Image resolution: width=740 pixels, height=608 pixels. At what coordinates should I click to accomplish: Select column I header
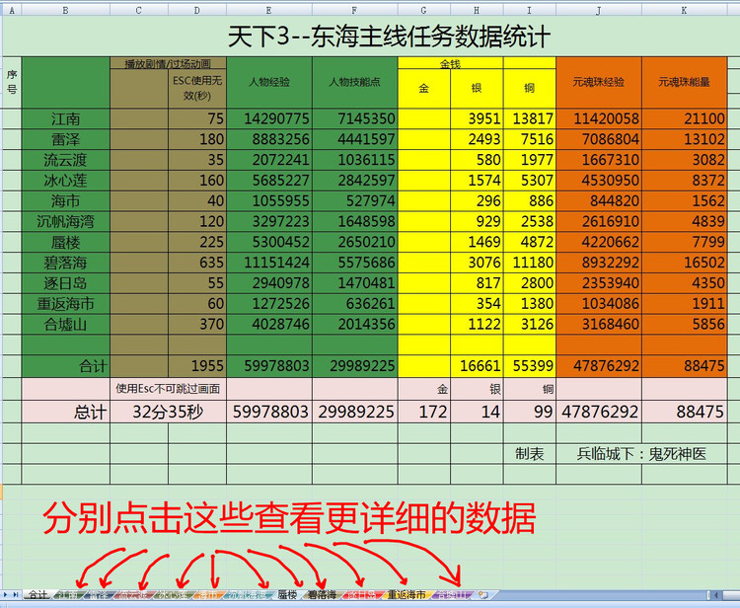click(530, 10)
